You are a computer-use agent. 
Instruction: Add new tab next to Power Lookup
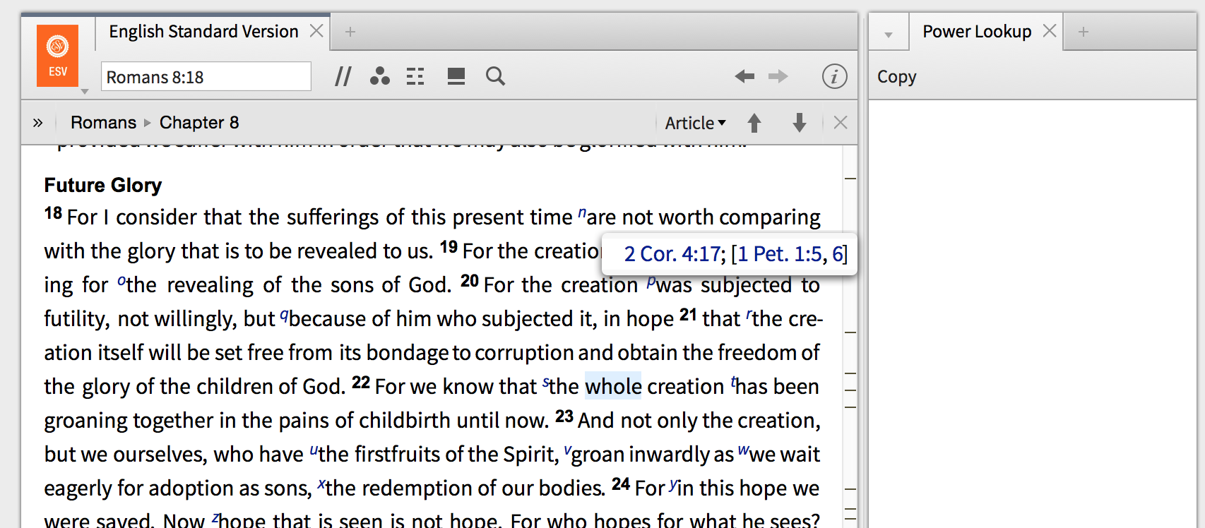click(1084, 32)
